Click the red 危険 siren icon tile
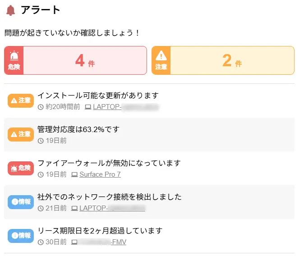This screenshot has height=256, width=299. [14, 60]
